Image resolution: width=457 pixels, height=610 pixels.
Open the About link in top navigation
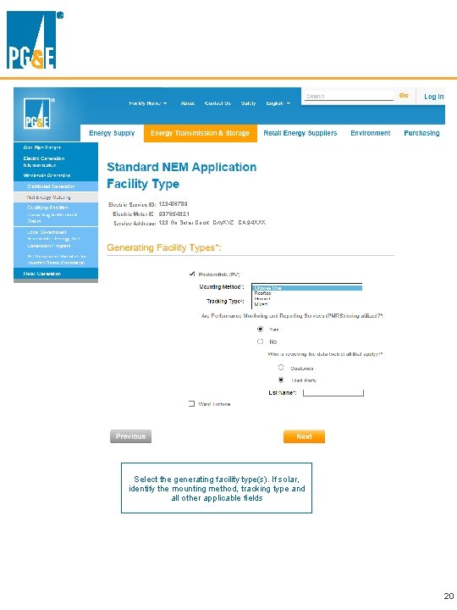click(x=188, y=103)
